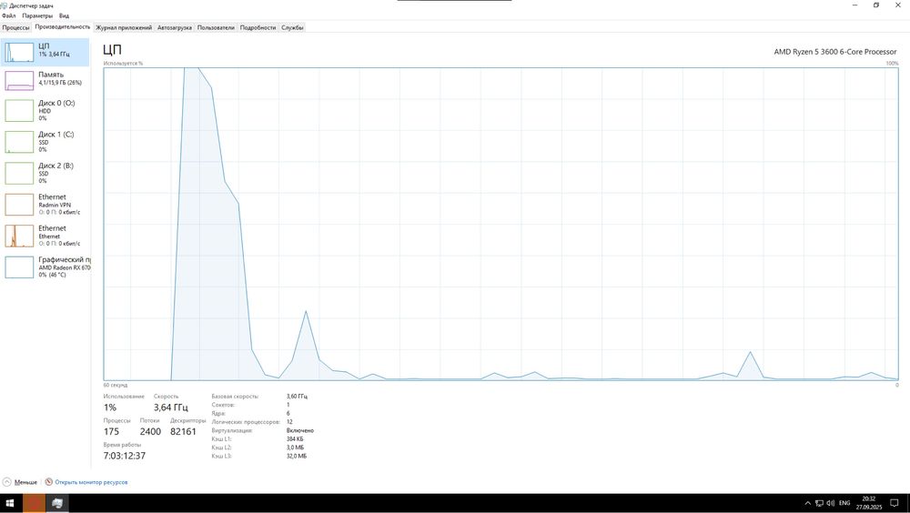Viewport: 910px width, 513px height.
Task: Open the volume tray icon
Action: pos(831,503)
